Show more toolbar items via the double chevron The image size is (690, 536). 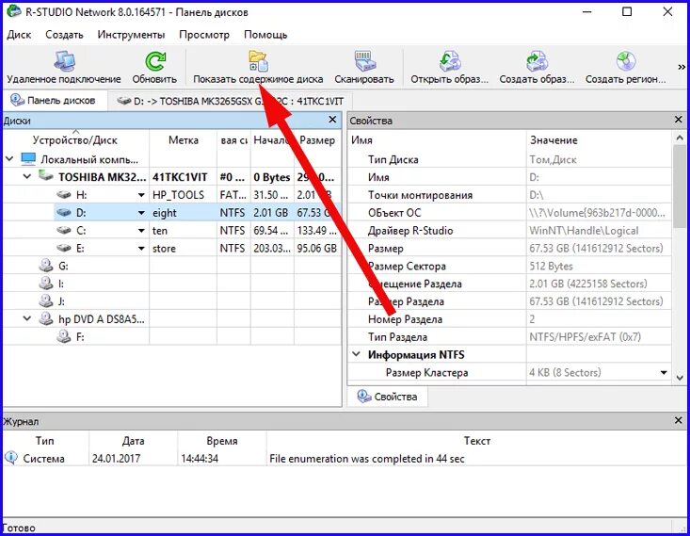(682, 67)
